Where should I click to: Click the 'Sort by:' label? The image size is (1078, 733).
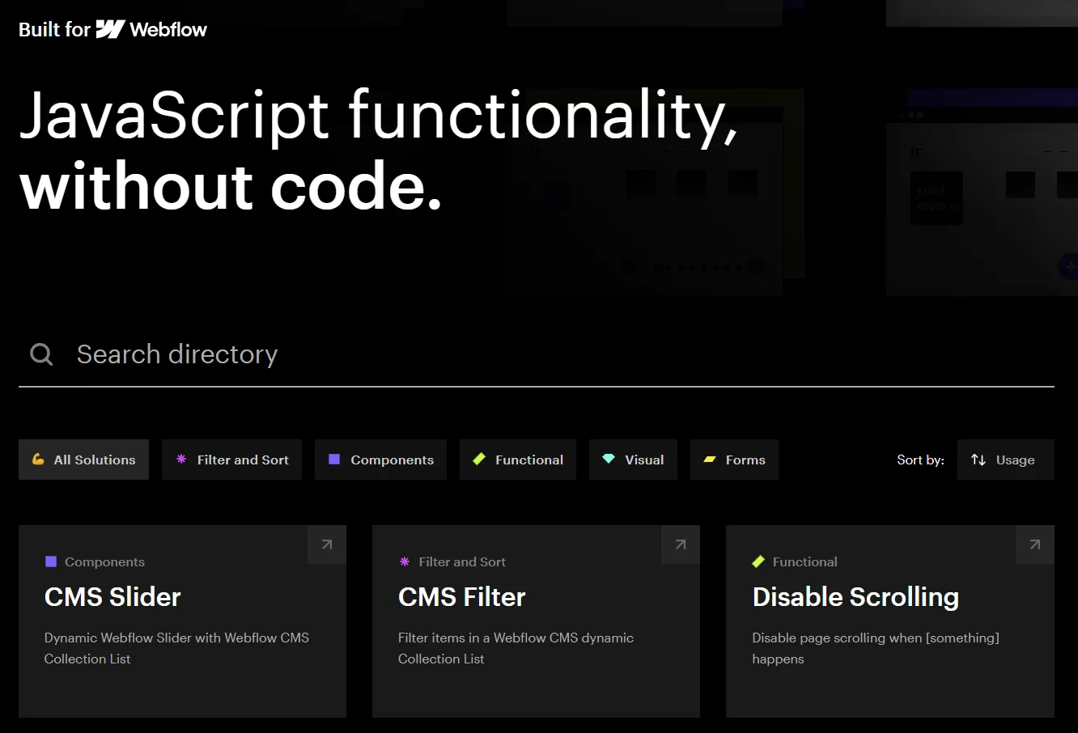point(920,460)
